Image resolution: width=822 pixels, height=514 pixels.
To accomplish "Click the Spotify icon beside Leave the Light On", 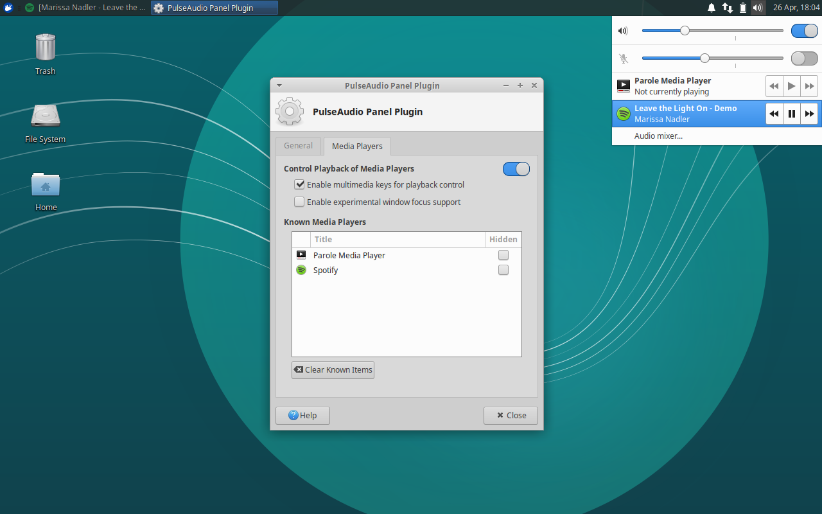I will [x=623, y=114].
